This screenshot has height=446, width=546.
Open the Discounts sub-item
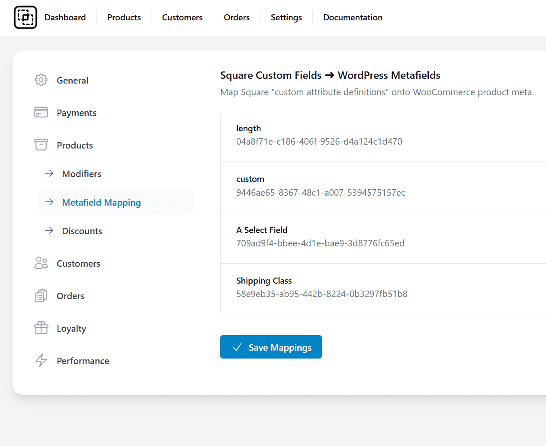tap(82, 231)
